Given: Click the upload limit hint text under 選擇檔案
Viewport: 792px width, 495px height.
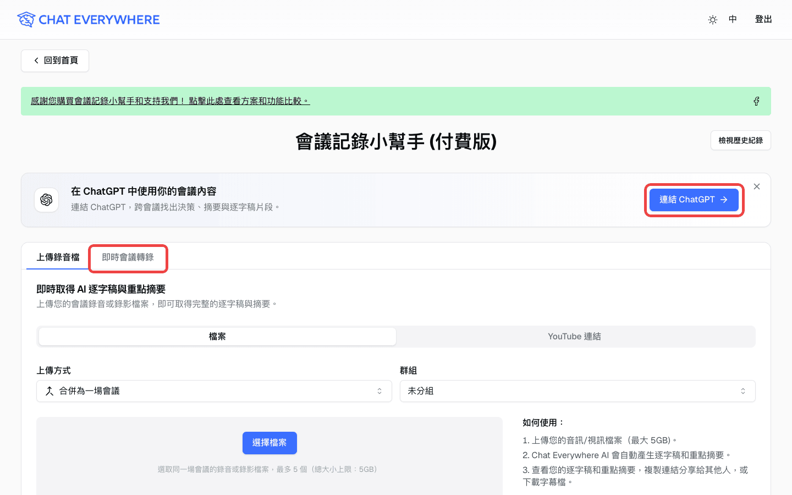Looking at the screenshot, I should point(269,469).
